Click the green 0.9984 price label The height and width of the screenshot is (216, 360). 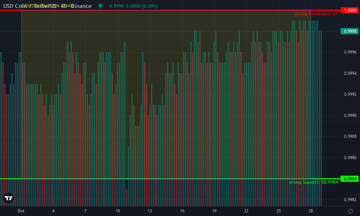tap(350, 179)
